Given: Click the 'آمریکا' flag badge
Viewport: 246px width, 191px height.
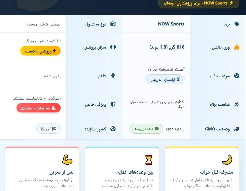Looking at the screenshot, I should [x=48, y=129].
